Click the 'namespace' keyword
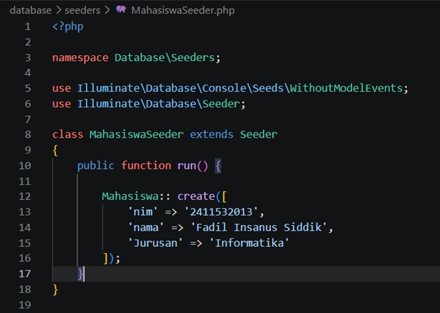Image resolution: width=440 pixels, height=313 pixels. click(x=80, y=58)
